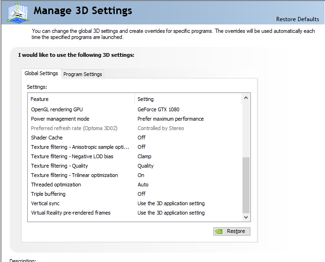Open the Quality setting value for texture filtering
325x262 pixels.
[x=145, y=166]
